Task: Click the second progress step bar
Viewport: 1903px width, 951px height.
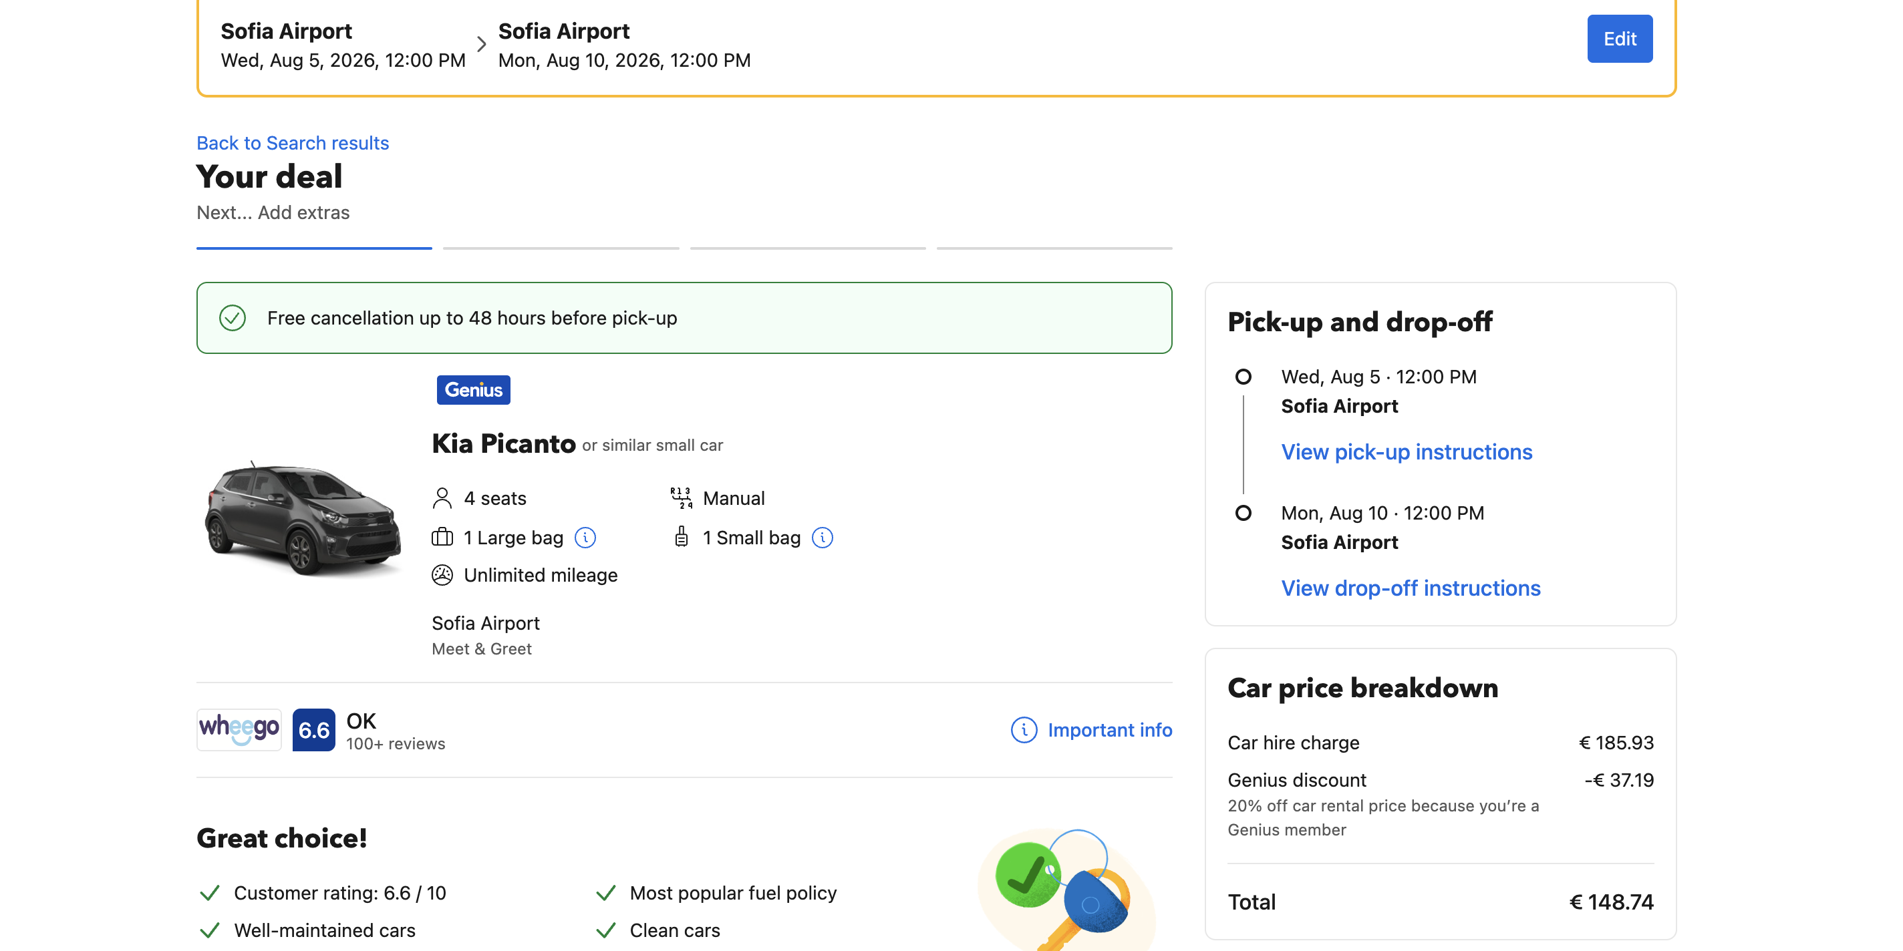Action: [561, 248]
